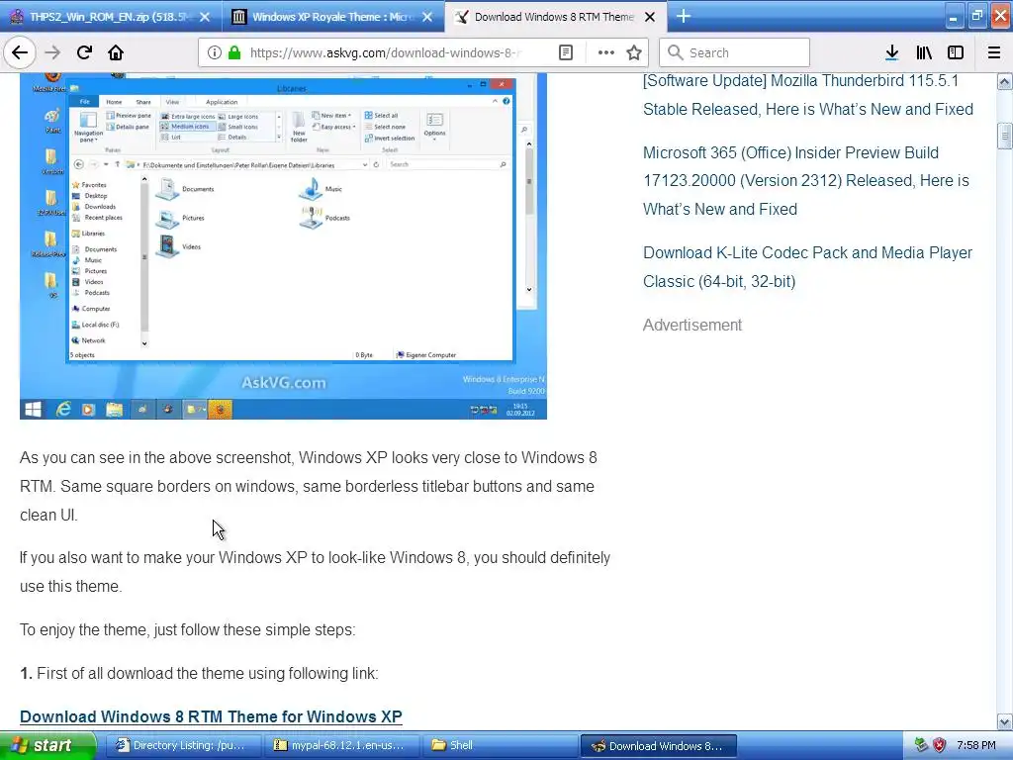
Task: Select the Download Windows 8 RTM Theme tab
Action: 556,17
